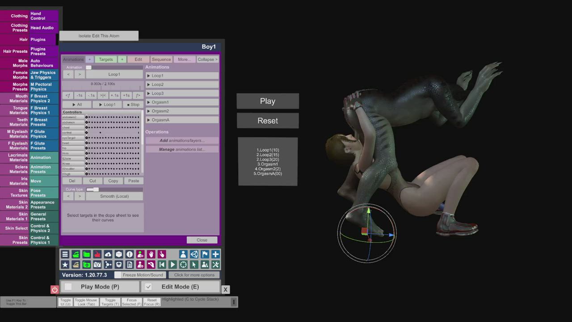
Task: Open Plugins Presets in the sidebar
Action: point(44,51)
